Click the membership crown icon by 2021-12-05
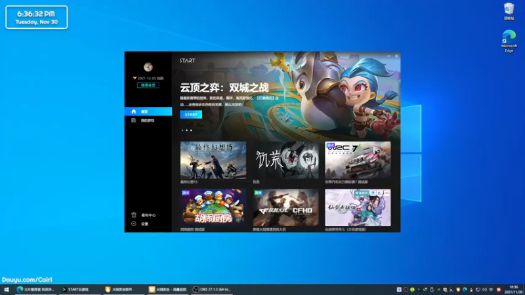The height and width of the screenshot is (295, 525). [x=135, y=78]
